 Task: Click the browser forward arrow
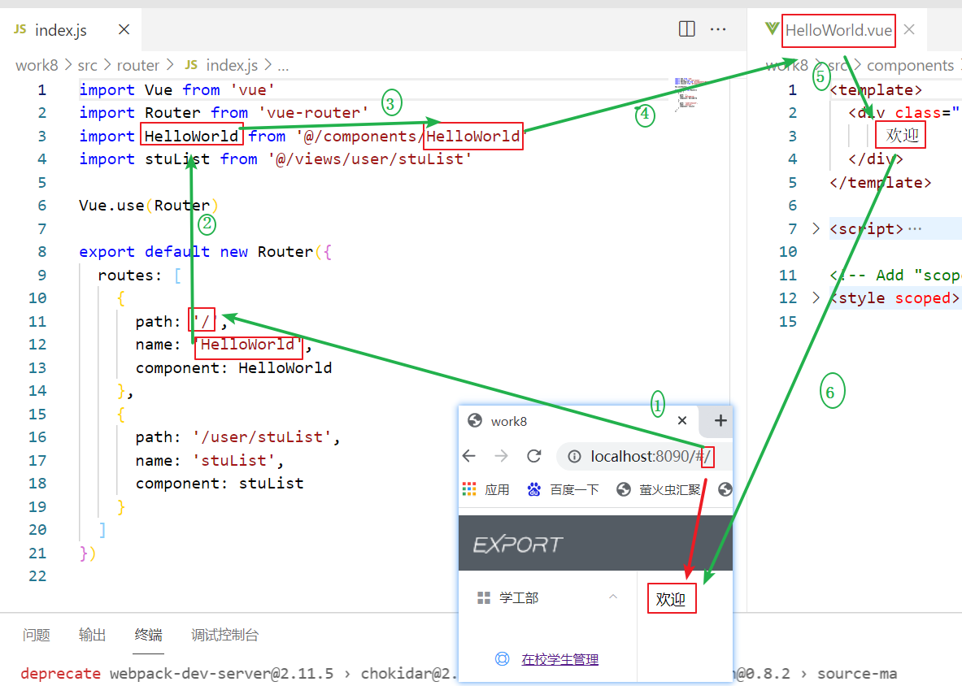tap(502, 456)
